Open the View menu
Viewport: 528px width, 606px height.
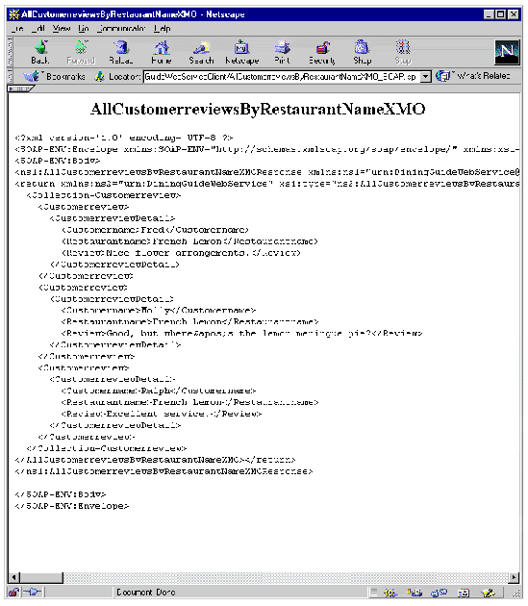pos(62,29)
